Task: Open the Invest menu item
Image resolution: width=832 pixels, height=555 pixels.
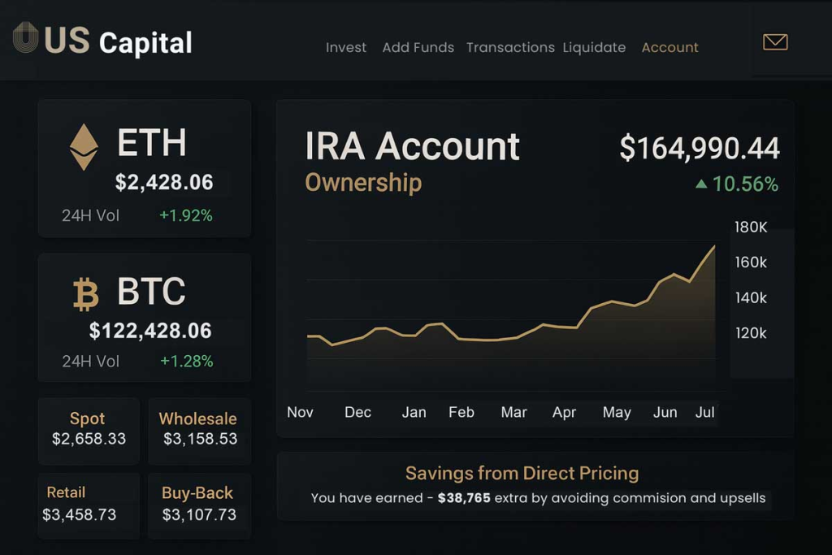Action: pos(346,47)
